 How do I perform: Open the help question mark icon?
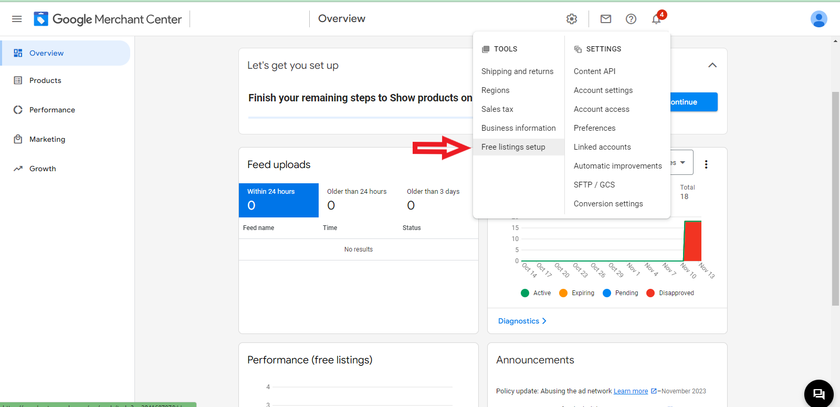631,19
